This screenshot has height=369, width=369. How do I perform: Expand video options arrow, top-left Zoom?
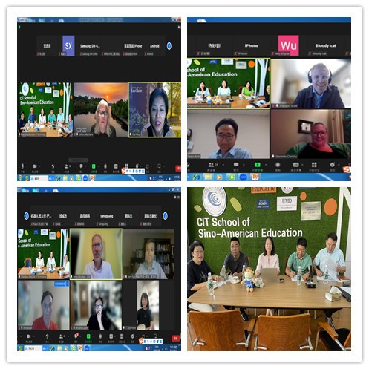point(40,166)
